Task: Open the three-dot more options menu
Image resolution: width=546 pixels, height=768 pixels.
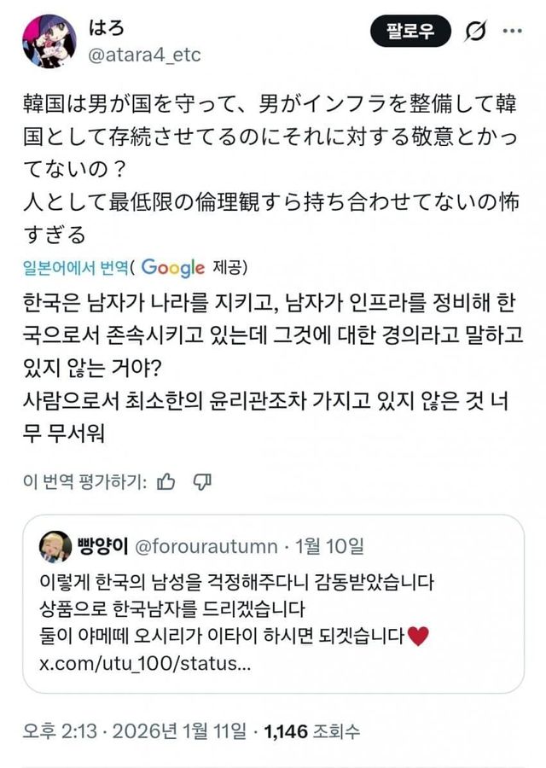Action: point(512,31)
